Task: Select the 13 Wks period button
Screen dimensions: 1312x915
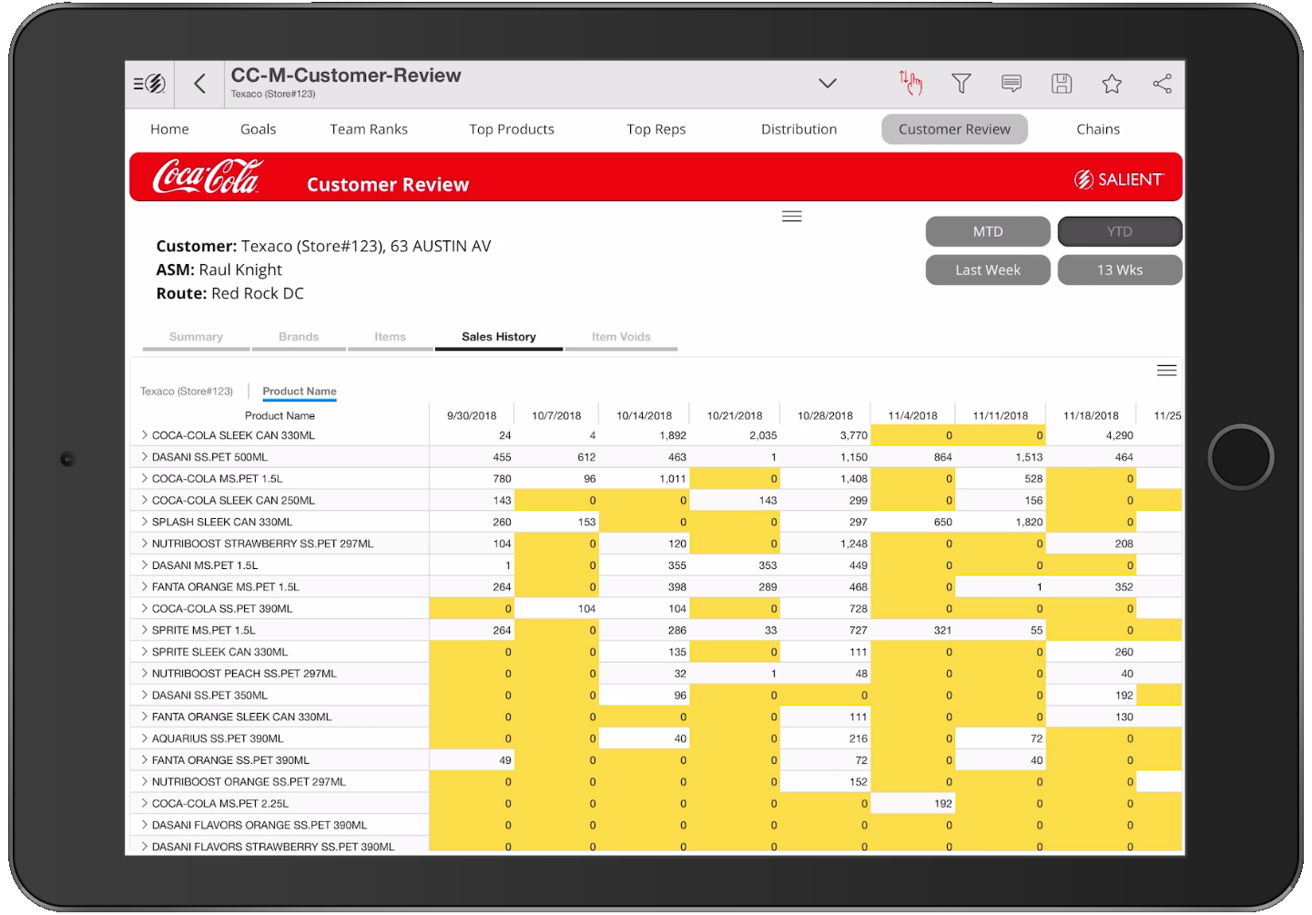Action: click(1120, 269)
